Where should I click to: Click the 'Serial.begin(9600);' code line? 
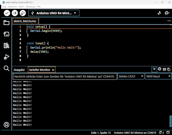(x=46, y=31)
